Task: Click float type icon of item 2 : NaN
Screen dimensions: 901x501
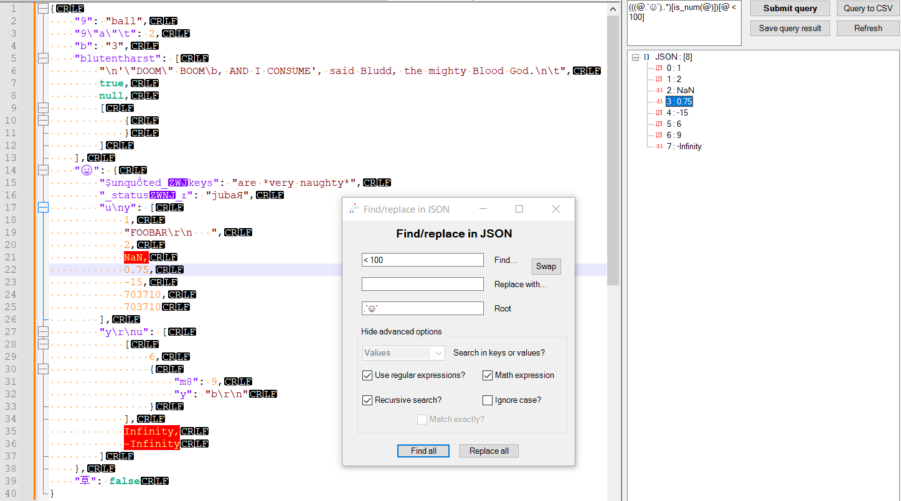Action: pos(659,90)
